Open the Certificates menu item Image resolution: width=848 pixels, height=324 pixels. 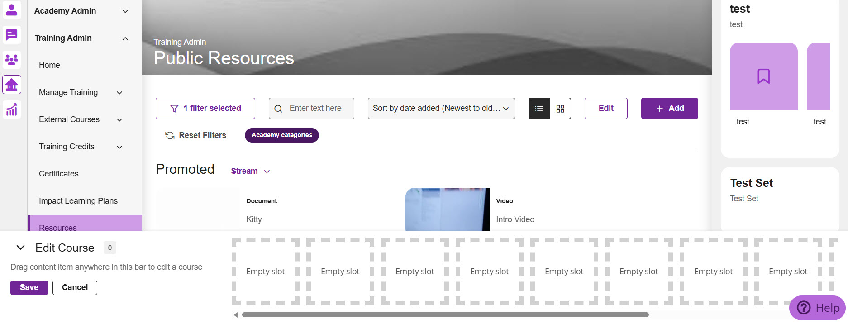pyautogui.click(x=58, y=174)
